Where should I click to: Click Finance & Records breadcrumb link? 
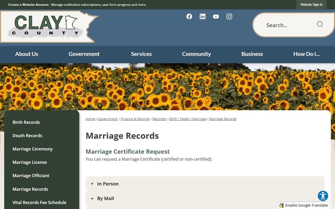tap(135, 119)
